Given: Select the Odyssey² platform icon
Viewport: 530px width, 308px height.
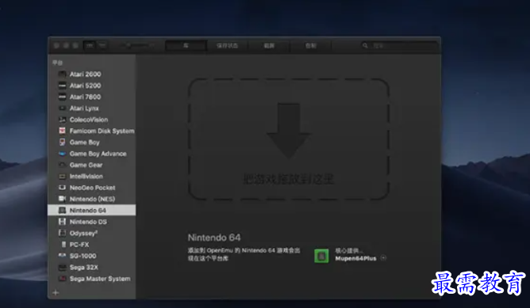Looking at the screenshot, I should pos(62,233).
